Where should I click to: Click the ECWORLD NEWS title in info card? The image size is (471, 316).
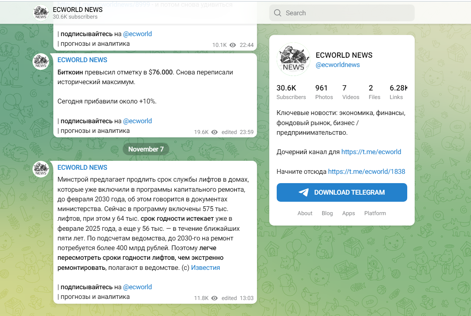coord(344,55)
